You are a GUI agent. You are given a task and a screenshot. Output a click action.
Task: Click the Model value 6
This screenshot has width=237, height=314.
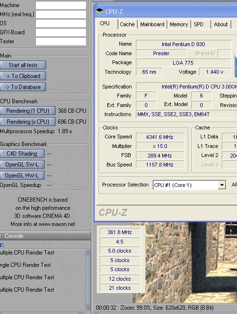tap(201, 96)
